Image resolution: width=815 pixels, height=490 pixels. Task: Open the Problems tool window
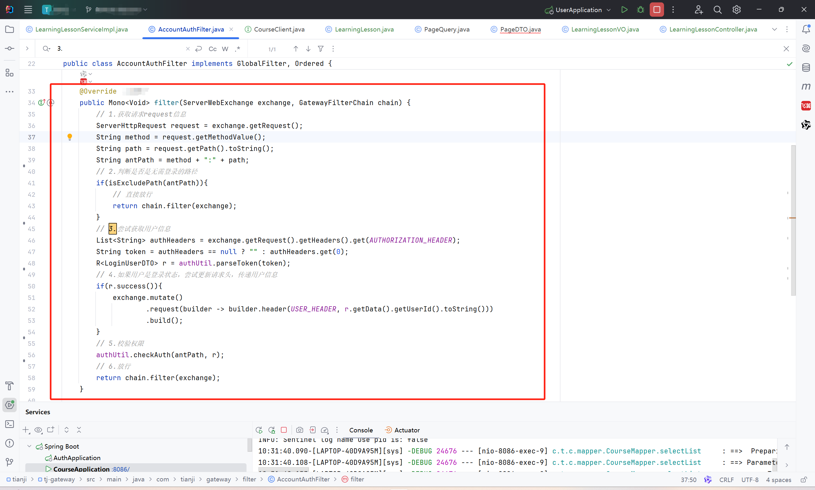point(10,443)
